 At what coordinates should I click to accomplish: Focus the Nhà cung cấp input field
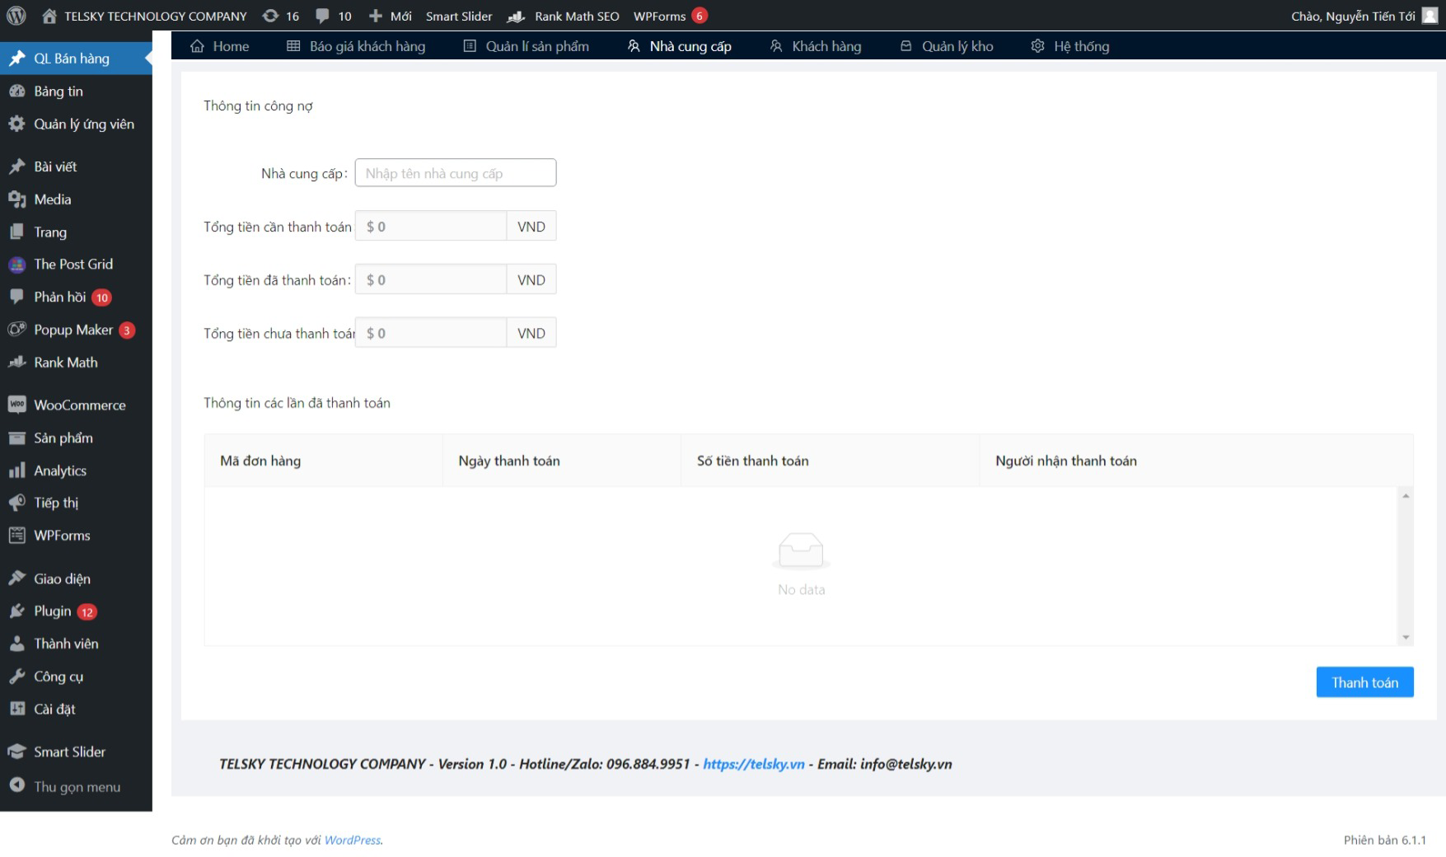pyautogui.click(x=456, y=173)
